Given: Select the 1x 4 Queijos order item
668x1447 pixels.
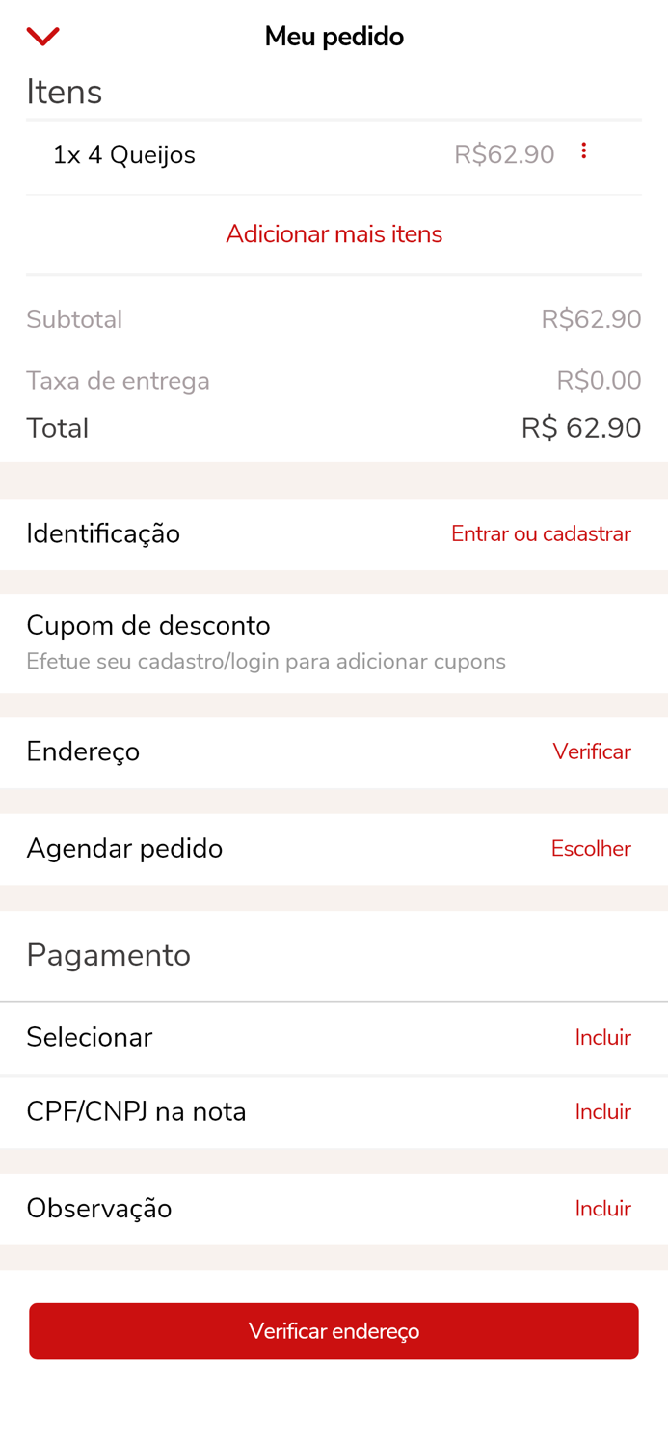Looking at the screenshot, I should point(125,154).
